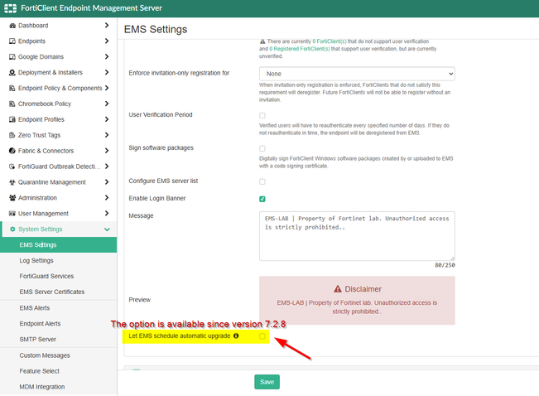
Task: Expand the User Management chevron
Action: 107,213
